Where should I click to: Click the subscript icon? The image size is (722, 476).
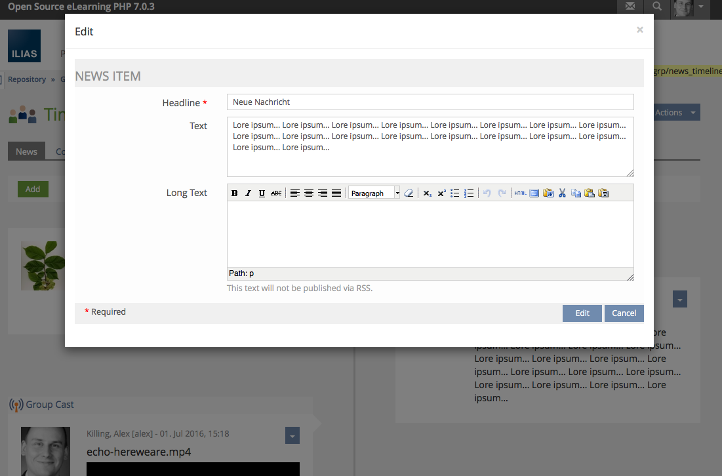pyautogui.click(x=428, y=193)
